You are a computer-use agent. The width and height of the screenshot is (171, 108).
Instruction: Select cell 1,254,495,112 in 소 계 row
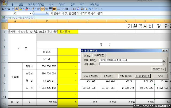[x=47, y=88]
